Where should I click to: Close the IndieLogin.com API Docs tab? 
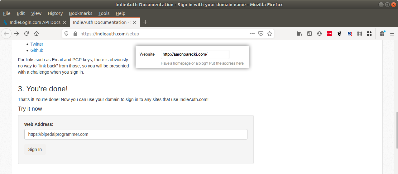(65, 22)
